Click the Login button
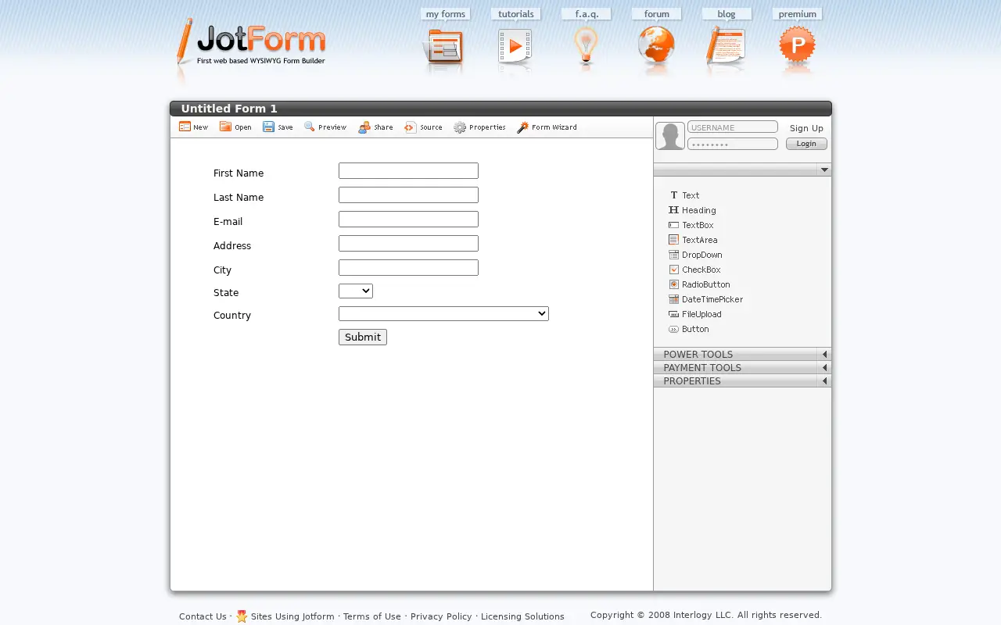The width and height of the screenshot is (1001, 625). [806, 144]
